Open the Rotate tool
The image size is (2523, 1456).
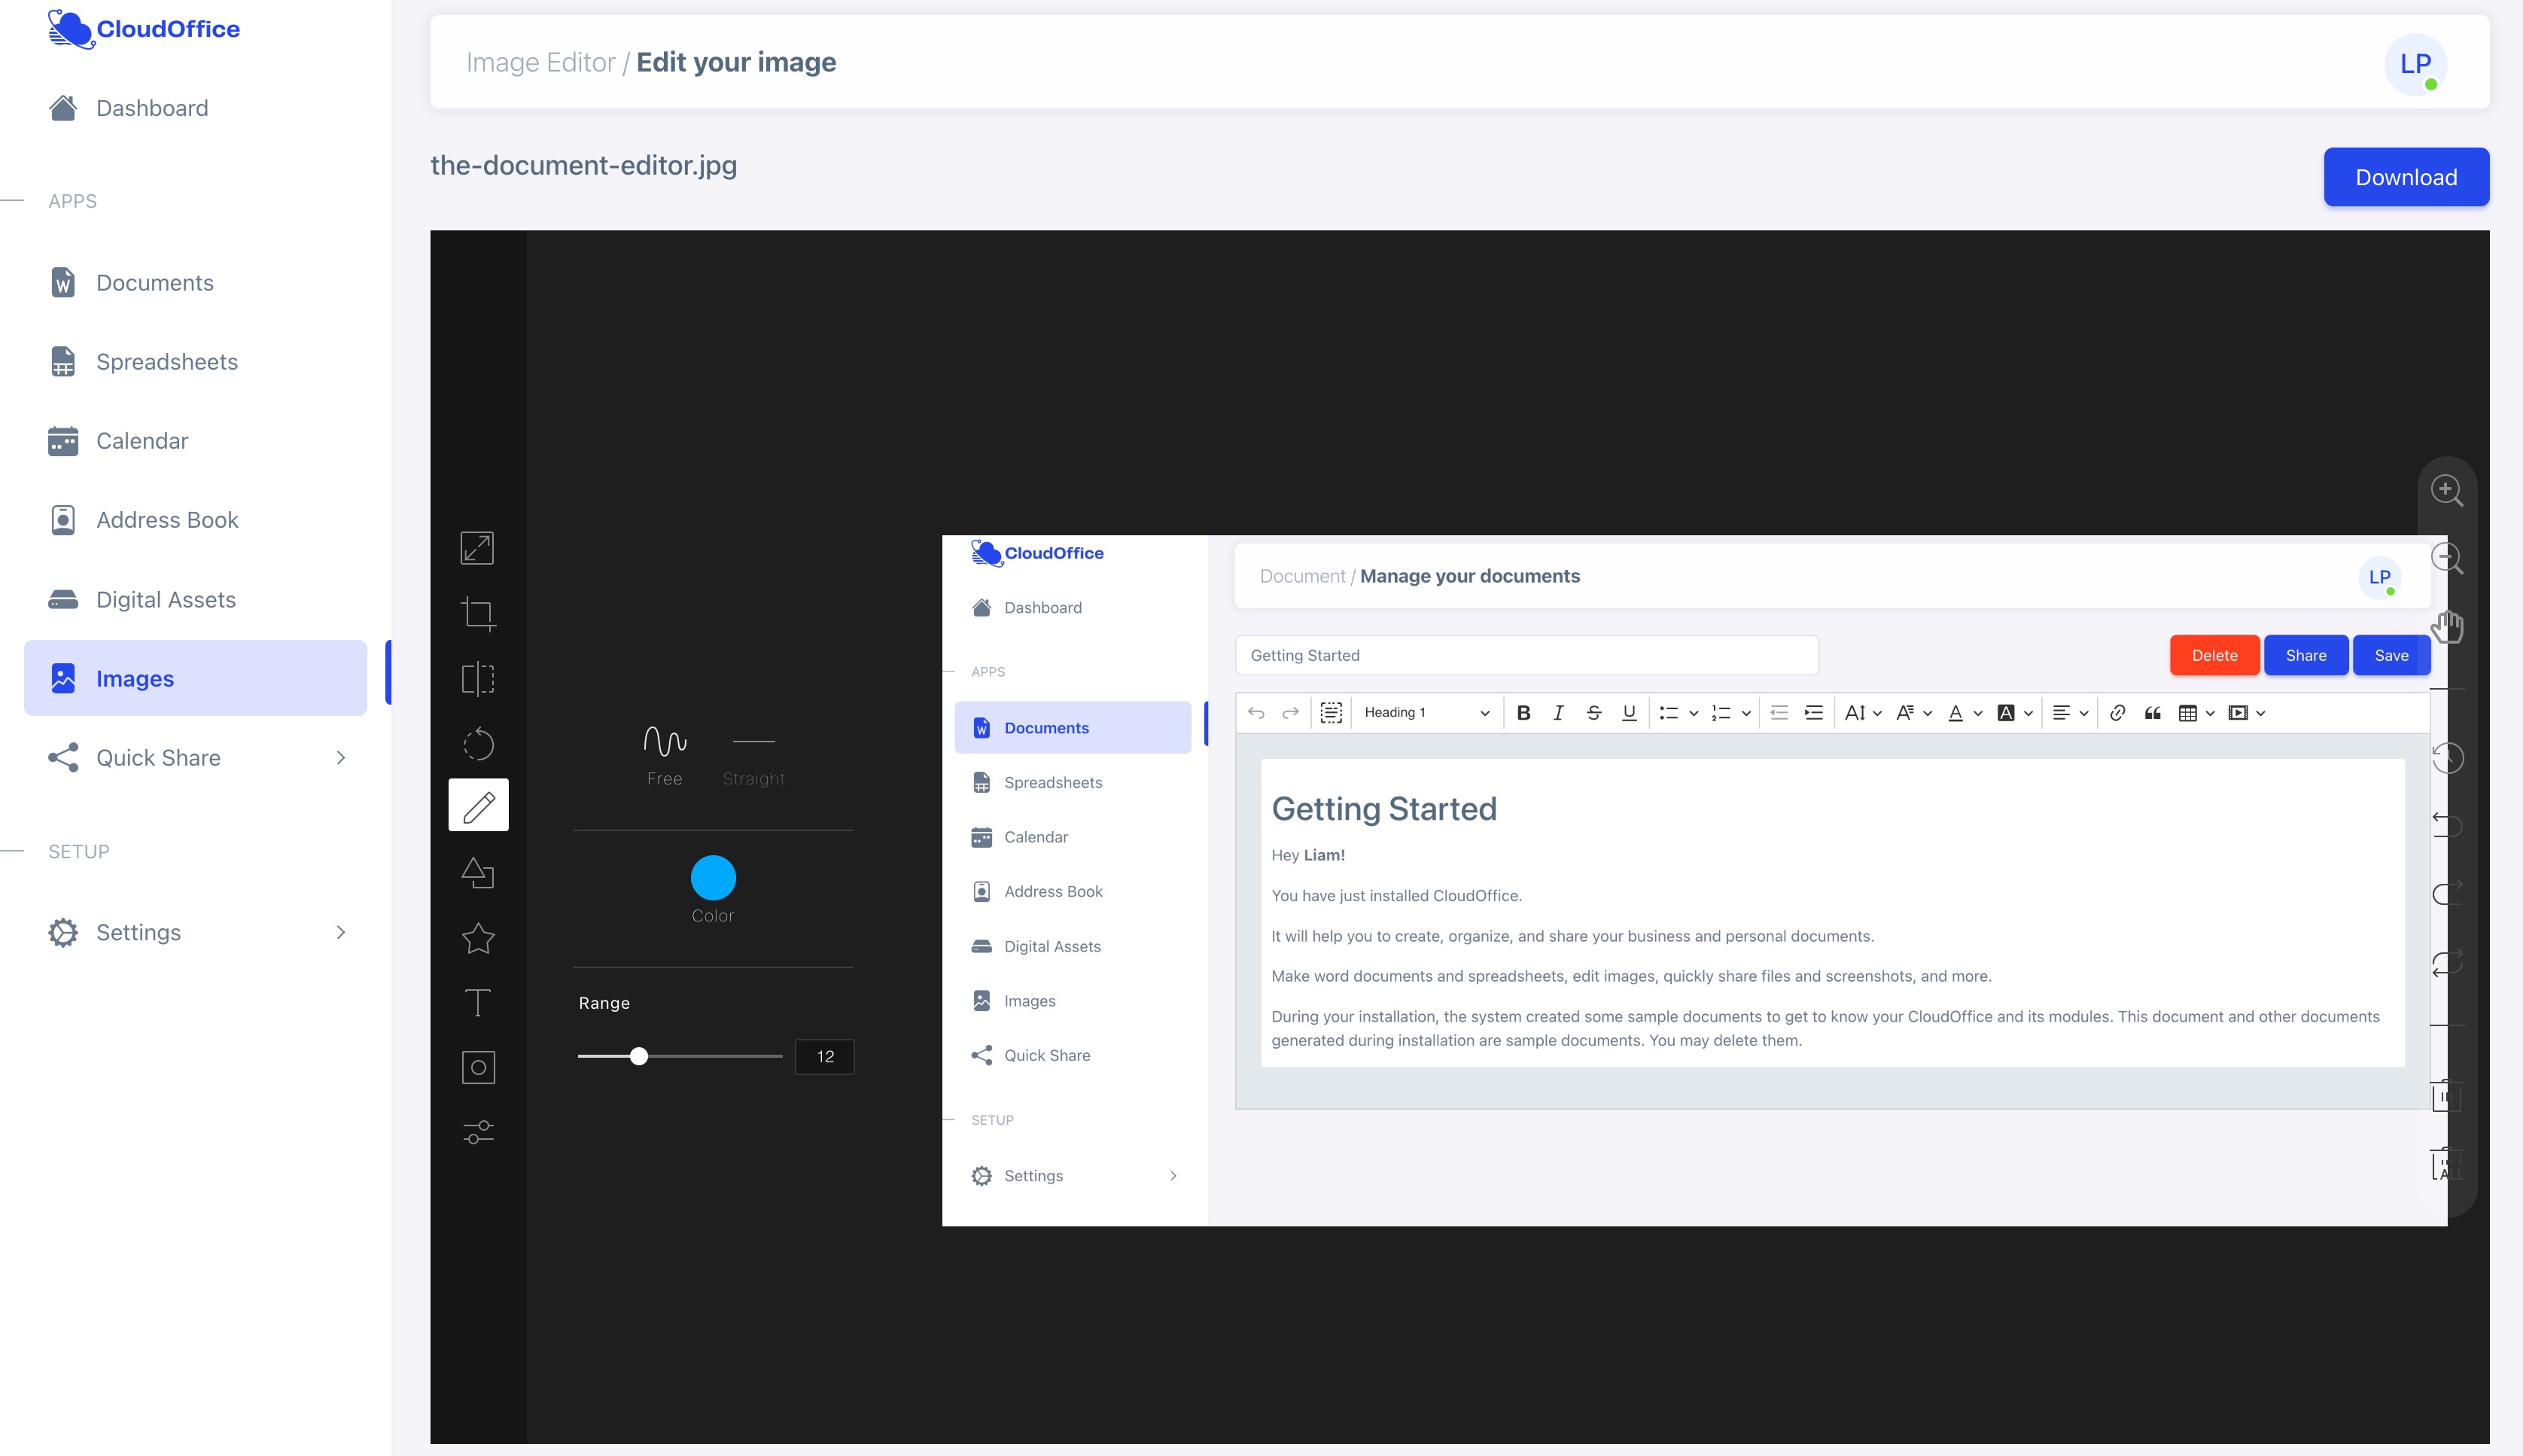click(x=478, y=744)
